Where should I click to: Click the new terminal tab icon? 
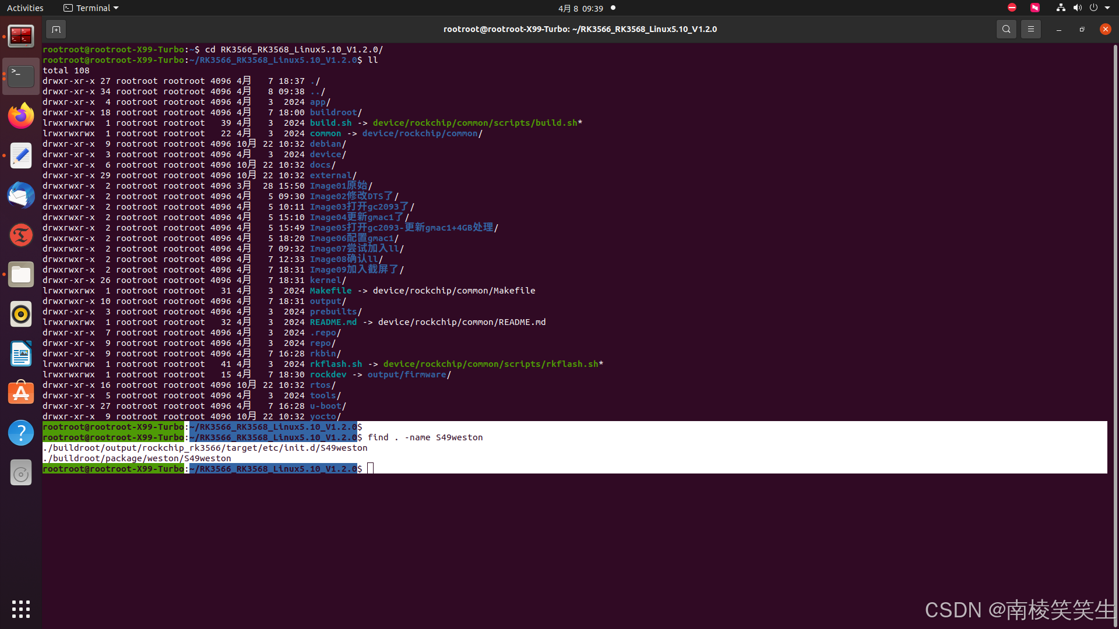coord(56,29)
